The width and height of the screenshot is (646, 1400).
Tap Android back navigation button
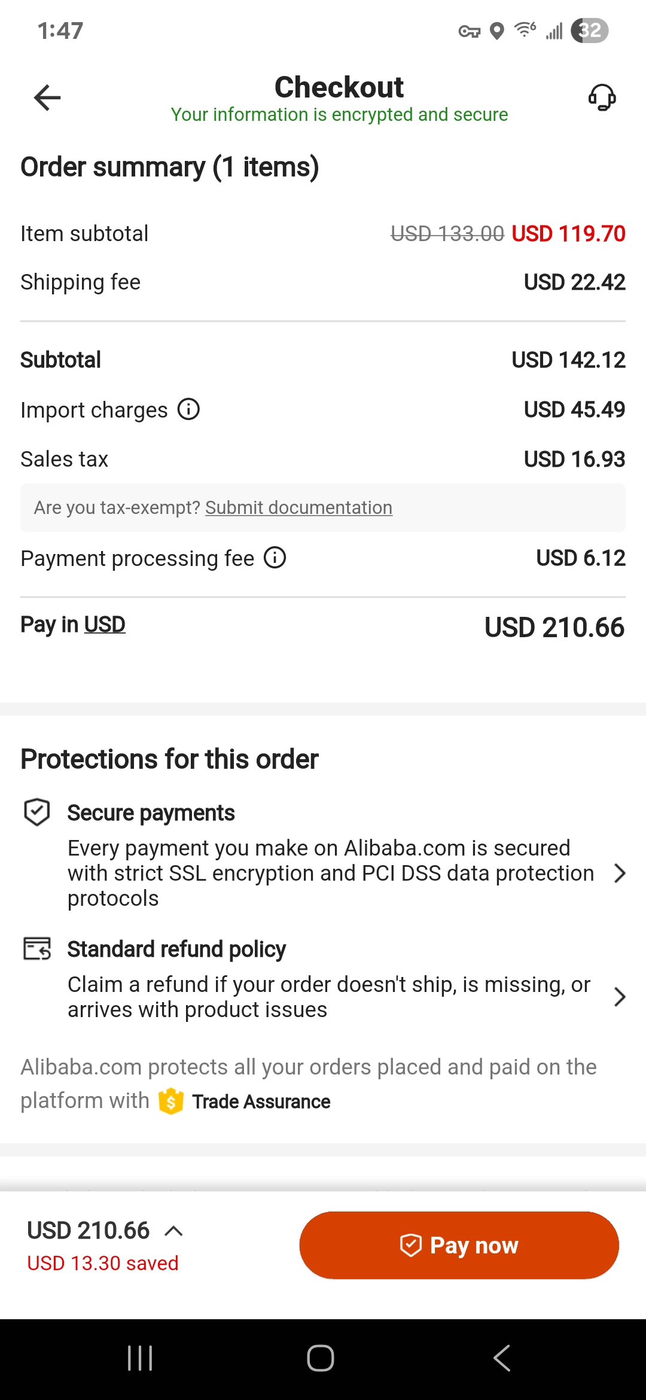click(x=502, y=1358)
